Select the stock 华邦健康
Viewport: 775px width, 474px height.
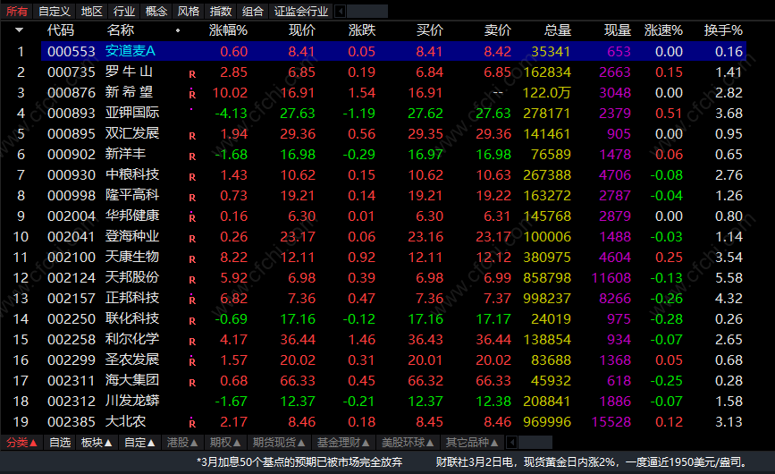coord(132,216)
